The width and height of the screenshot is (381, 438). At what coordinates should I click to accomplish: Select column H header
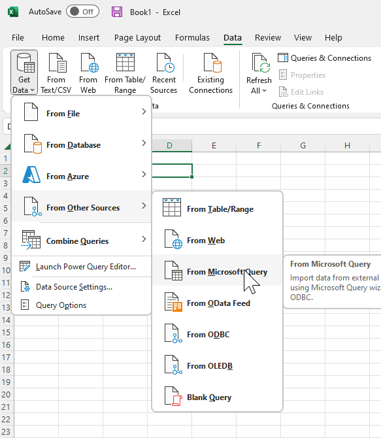(347, 146)
